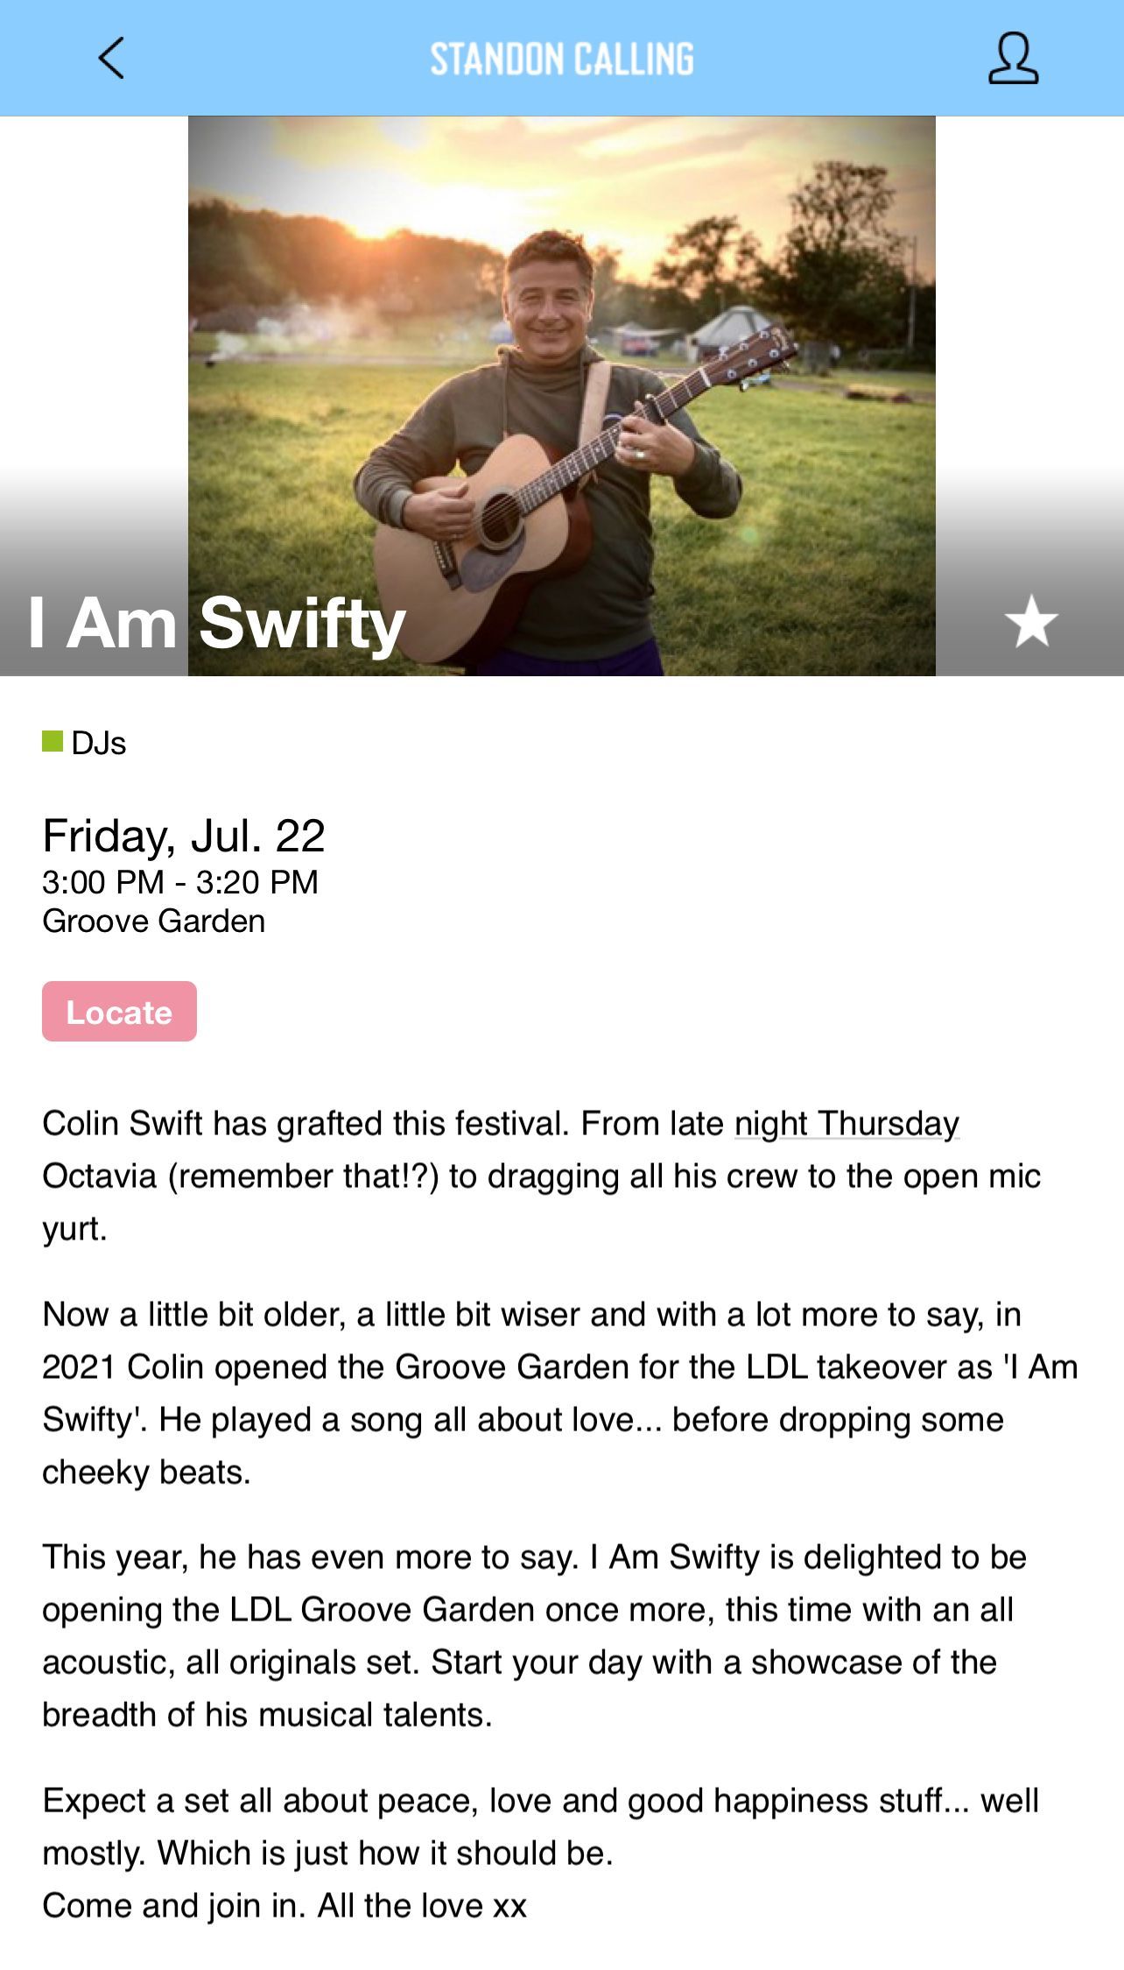Click "Come and join in. All the love xx"
Screen dimensions: 1124x1970
tap(285, 1906)
